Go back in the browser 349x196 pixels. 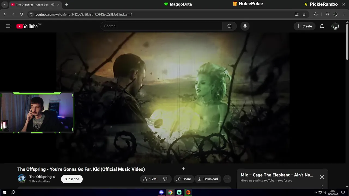click(x=5, y=14)
